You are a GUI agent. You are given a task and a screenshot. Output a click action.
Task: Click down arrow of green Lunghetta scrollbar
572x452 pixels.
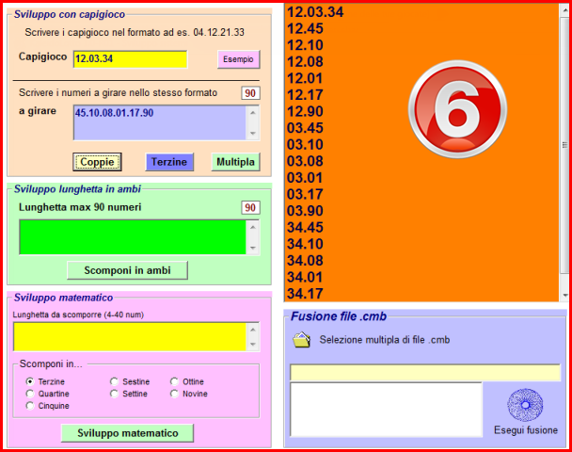point(253,248)
